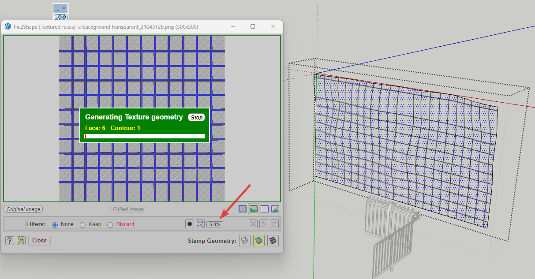The image size is (535, 279).
Task: Select the split-picture view mode icon
Action: [x=275, y=209]
